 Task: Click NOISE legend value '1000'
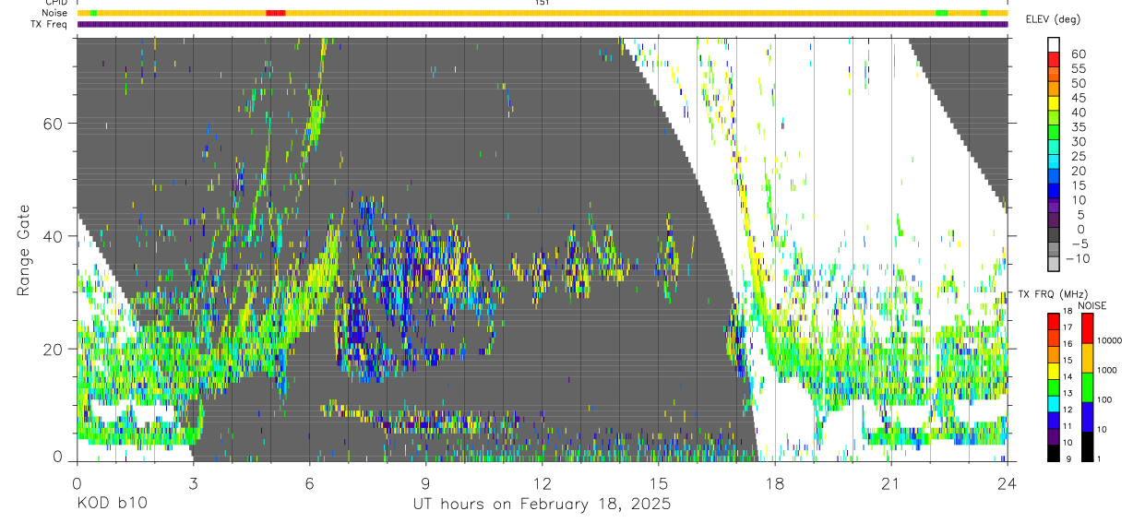(x=1105, y=370)
